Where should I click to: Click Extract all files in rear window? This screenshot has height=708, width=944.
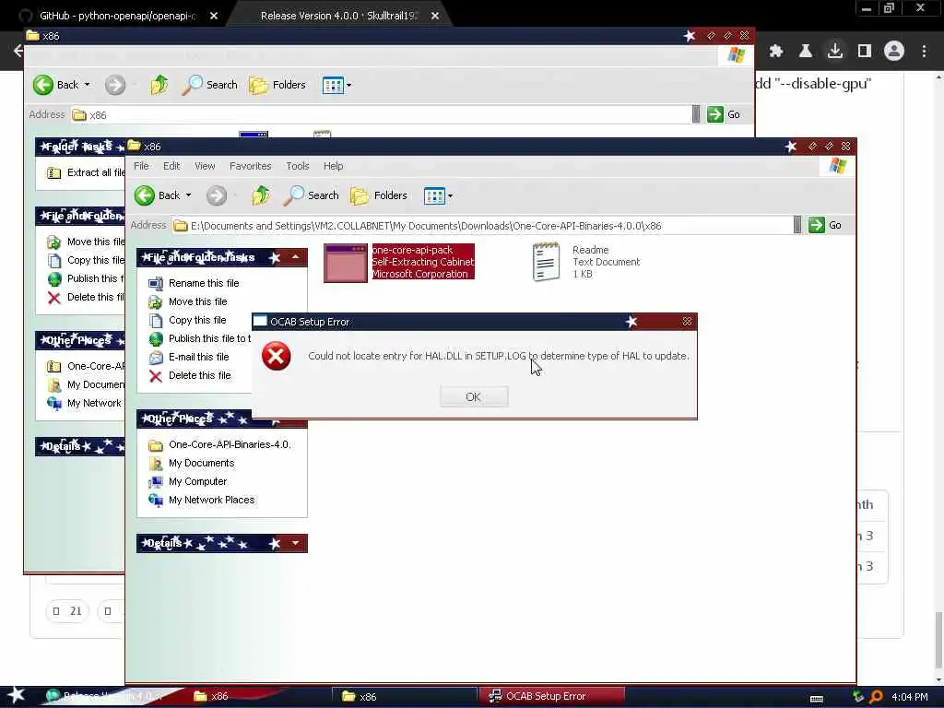(x=96, y=172)
